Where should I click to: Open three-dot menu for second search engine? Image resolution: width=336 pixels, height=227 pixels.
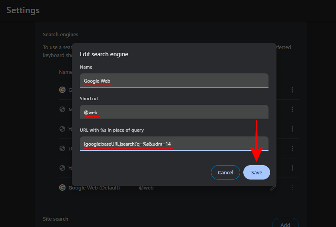click(x=292, y=109)
